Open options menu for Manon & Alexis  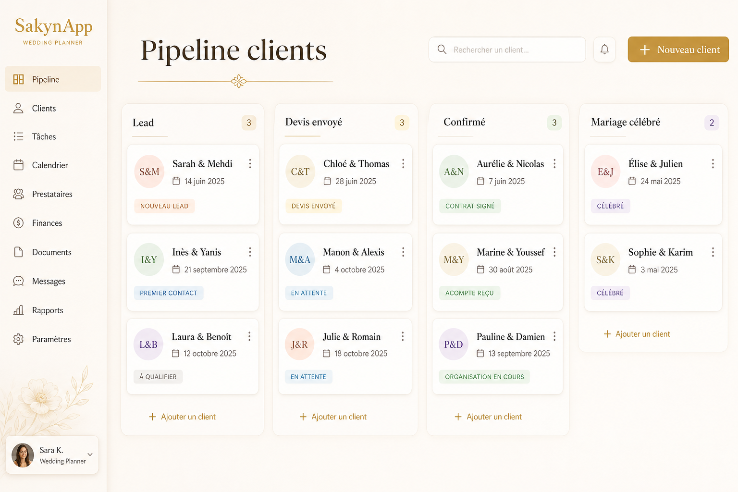click(403, 252)
